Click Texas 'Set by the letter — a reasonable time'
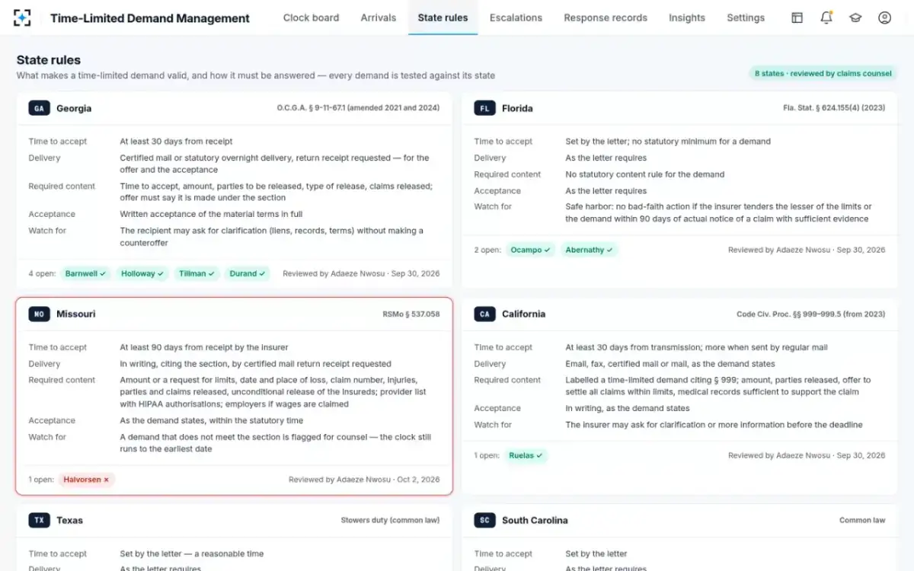Viewport: 914px width, 571px height. point(192,553)
